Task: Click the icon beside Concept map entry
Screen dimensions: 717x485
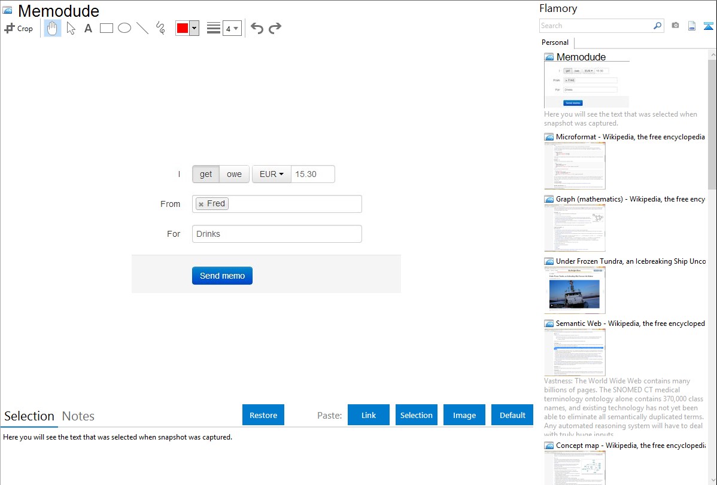Action: [549, 446]
